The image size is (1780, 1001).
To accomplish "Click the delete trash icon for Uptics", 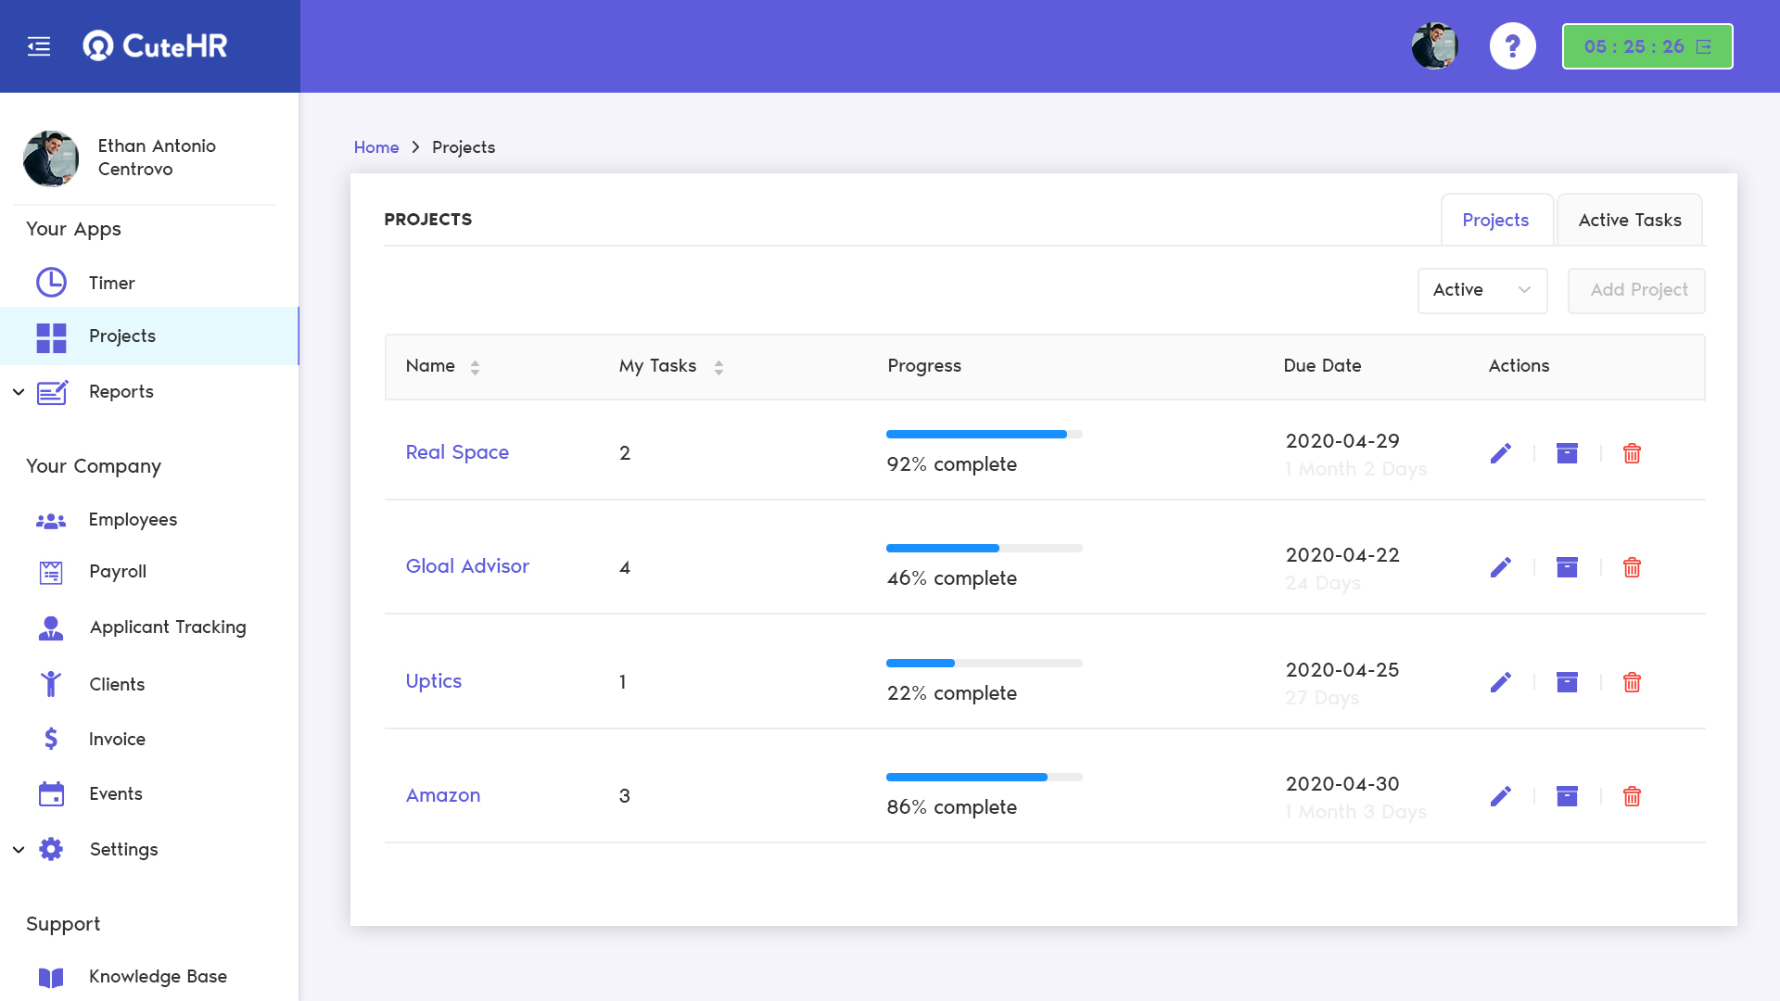I will click(x=1632, y=682).
